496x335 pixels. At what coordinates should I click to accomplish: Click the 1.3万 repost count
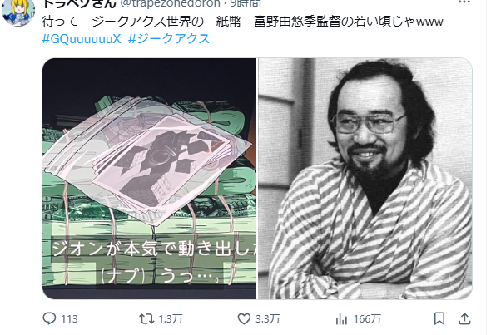click(x=171, y=319)
